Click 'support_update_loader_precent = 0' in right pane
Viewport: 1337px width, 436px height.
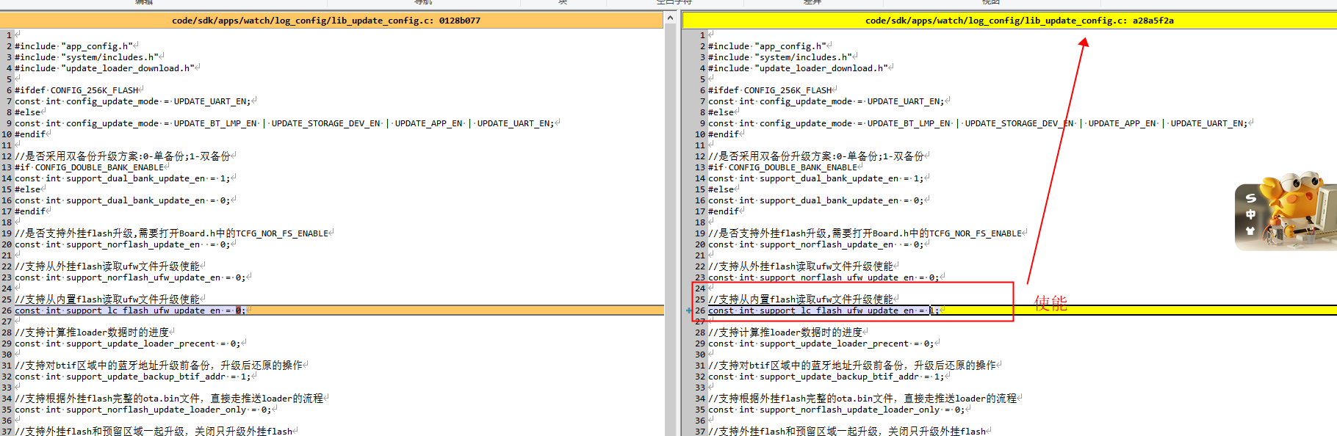click(x=846, y=344)
